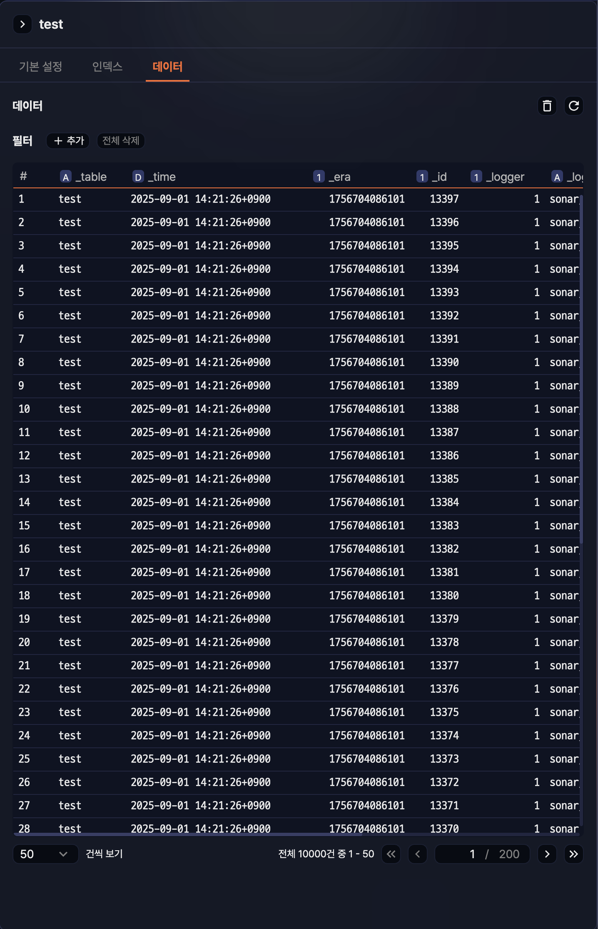This screenshot has width=598, height=929.
Task: Click the trash delete icon
Action: (547, 106)
